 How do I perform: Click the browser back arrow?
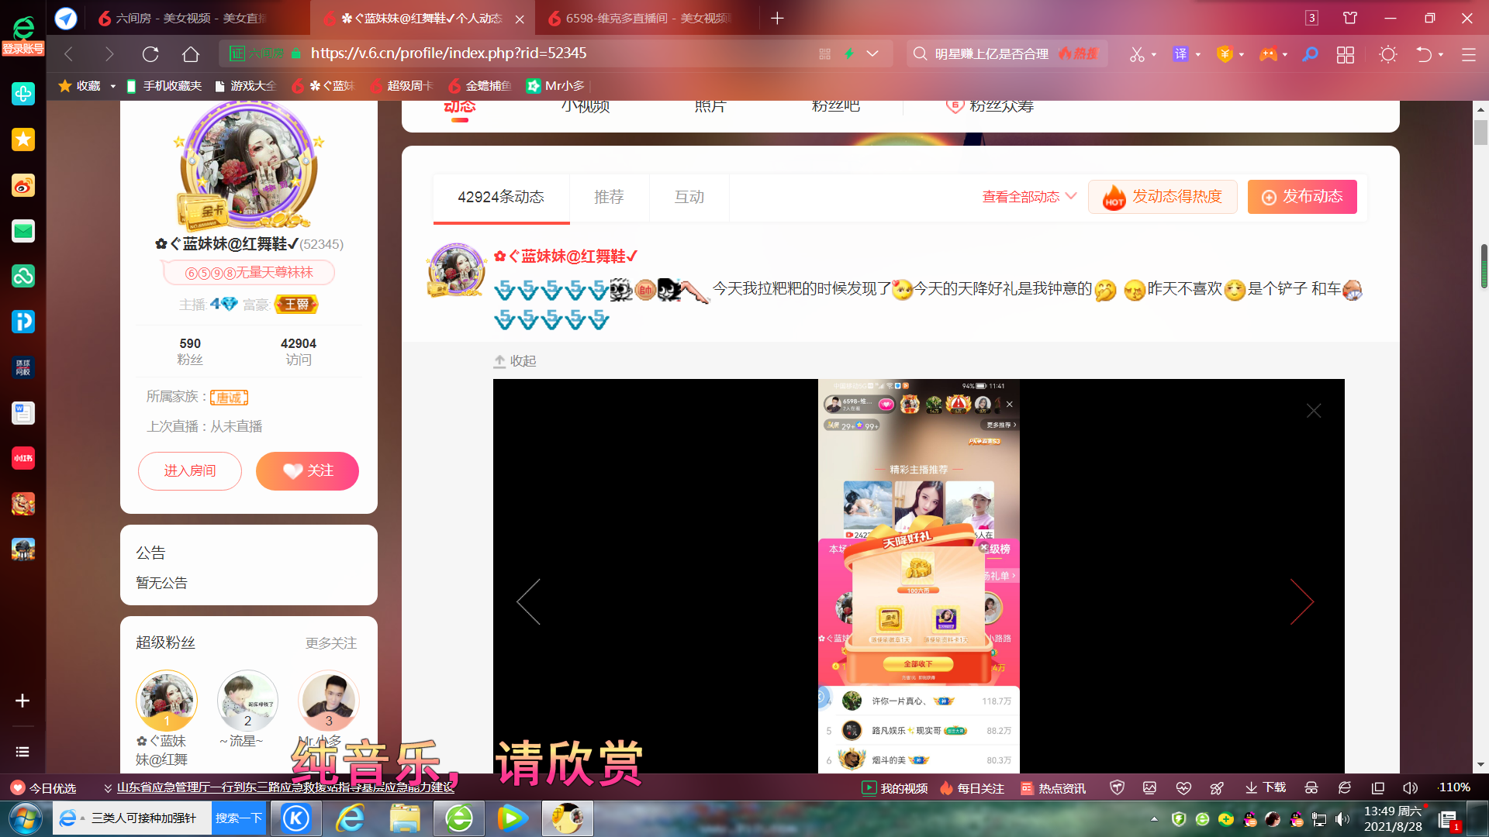tap(69, 54)
